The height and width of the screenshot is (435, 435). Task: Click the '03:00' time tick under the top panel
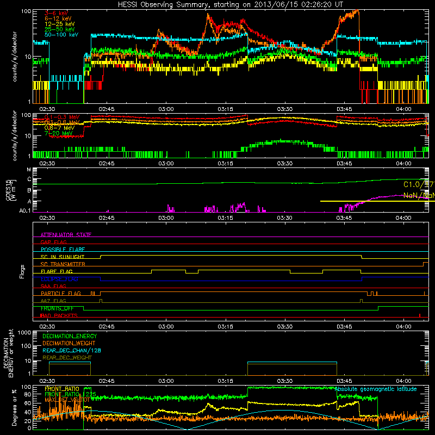coord(166,109)
